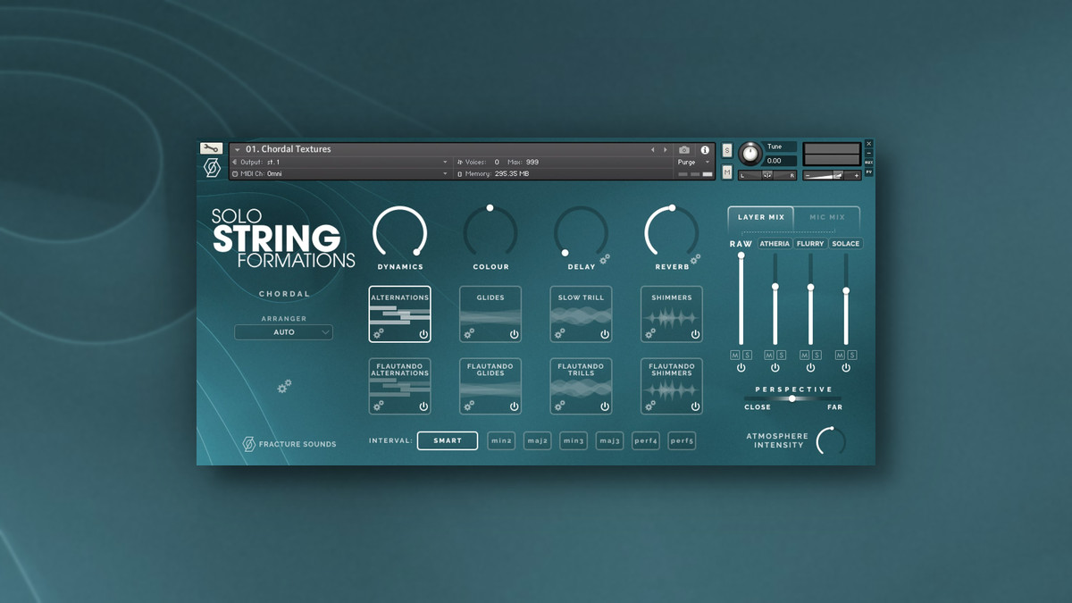
Task: Toggle power for Slow Trill articulation
Action: point(605,334)
